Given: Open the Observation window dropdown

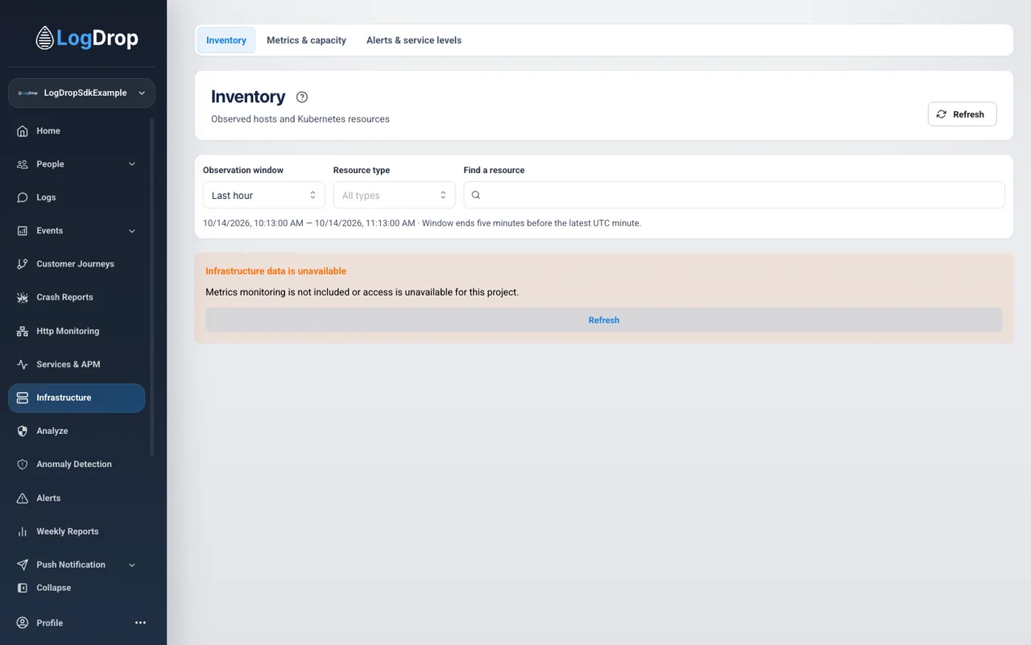Looking at the screenshot, I should pos(264,195).
